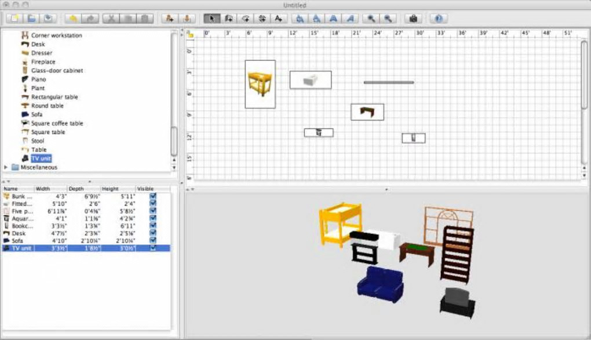Image resolution: width=591 pixels, height=340 pixels.
Task: Choose the Create walls tool
Action: click(x=228, y=19)
